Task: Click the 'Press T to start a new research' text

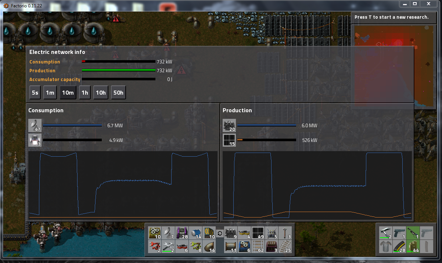Action: coord(391,17)
